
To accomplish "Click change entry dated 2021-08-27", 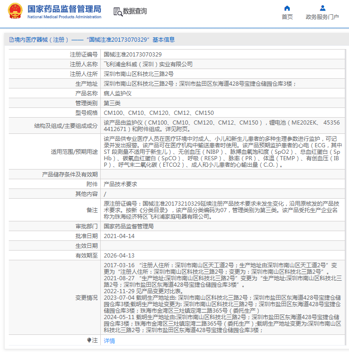I will pyautogui.click(x=223, y=282).
